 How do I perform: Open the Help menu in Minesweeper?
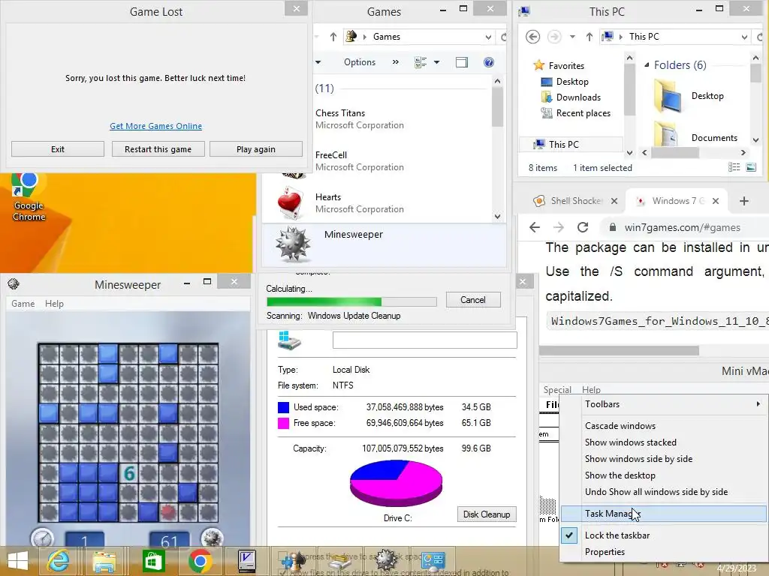point(54,304)
